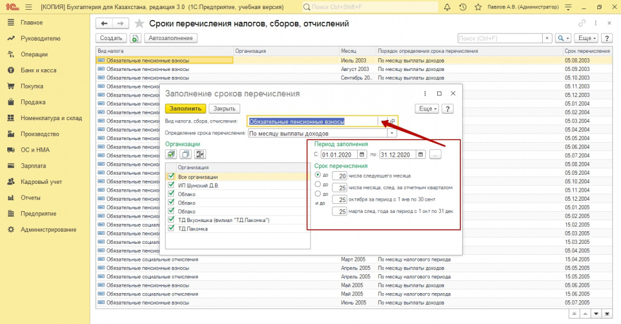Open calendar for start date 01.01.2020
The height and width of the screenshot is (324, 621).
click(x=361, y=155)
